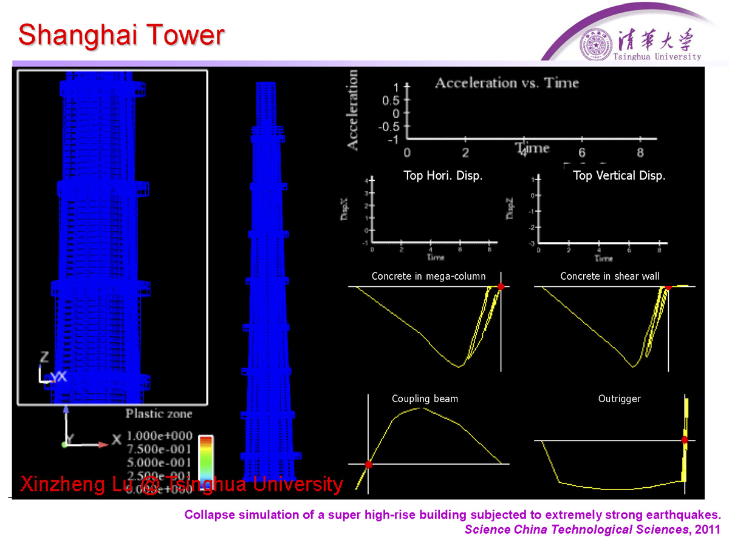Click the "Concrete in mega-column" label
The height and width of the screenshot is (546, 729).
[x=429, y=277]
